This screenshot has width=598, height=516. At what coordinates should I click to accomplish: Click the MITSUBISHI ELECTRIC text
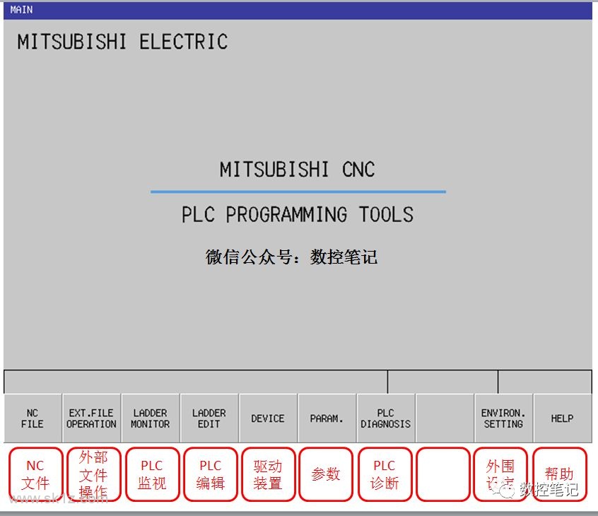122,42
